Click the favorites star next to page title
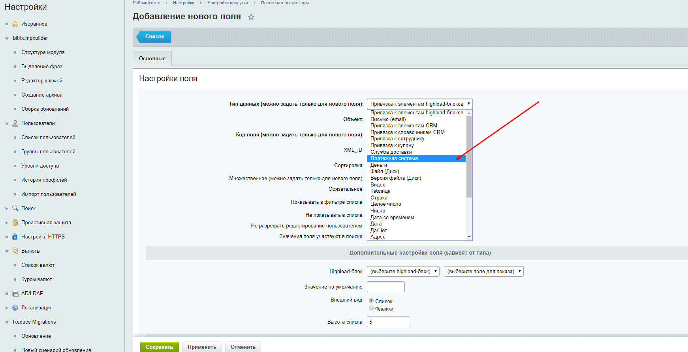The width and height of the screenshot is (688, 352). click(x=251, y=17)
